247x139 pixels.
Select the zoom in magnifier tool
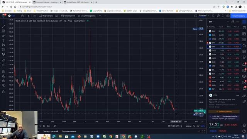[3, 65]
